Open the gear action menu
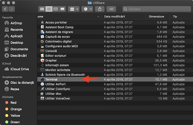This screenshot has width=193, height=125. 88,9
